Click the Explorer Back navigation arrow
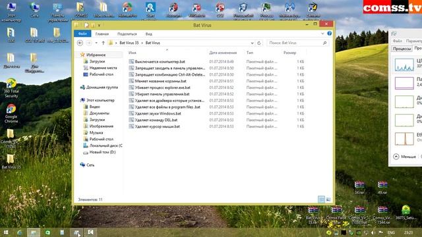 [x=80, y=43]
